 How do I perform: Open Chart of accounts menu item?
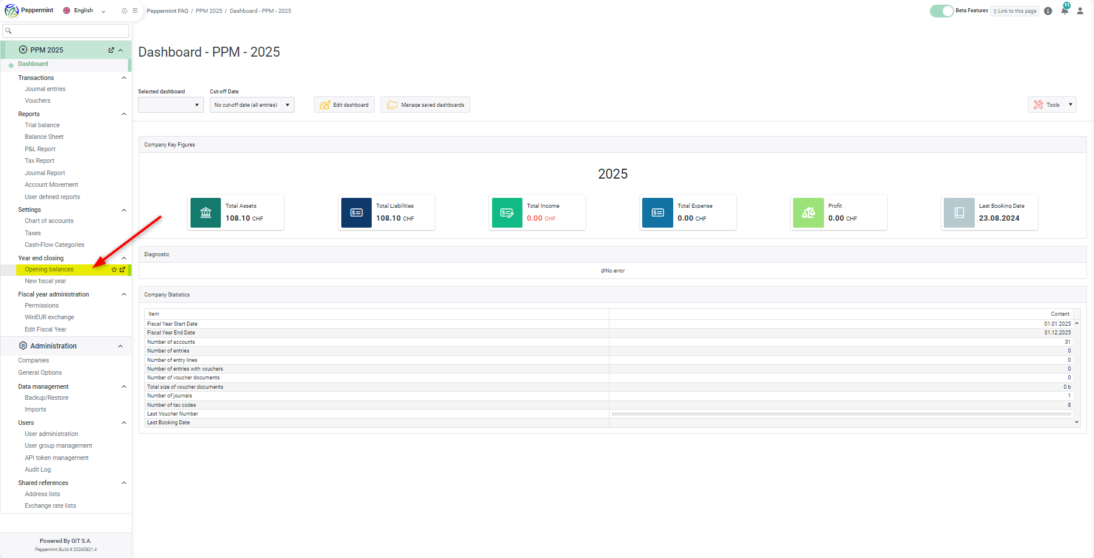point(49,221)
